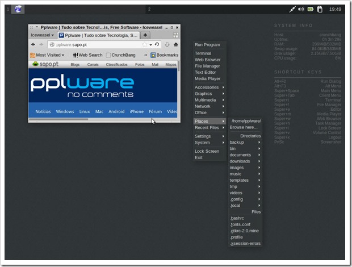Click the clock showing 19:49

(335, 9)
